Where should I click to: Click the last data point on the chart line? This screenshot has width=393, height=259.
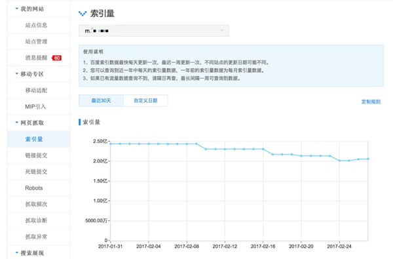click(x=368, y=159)
